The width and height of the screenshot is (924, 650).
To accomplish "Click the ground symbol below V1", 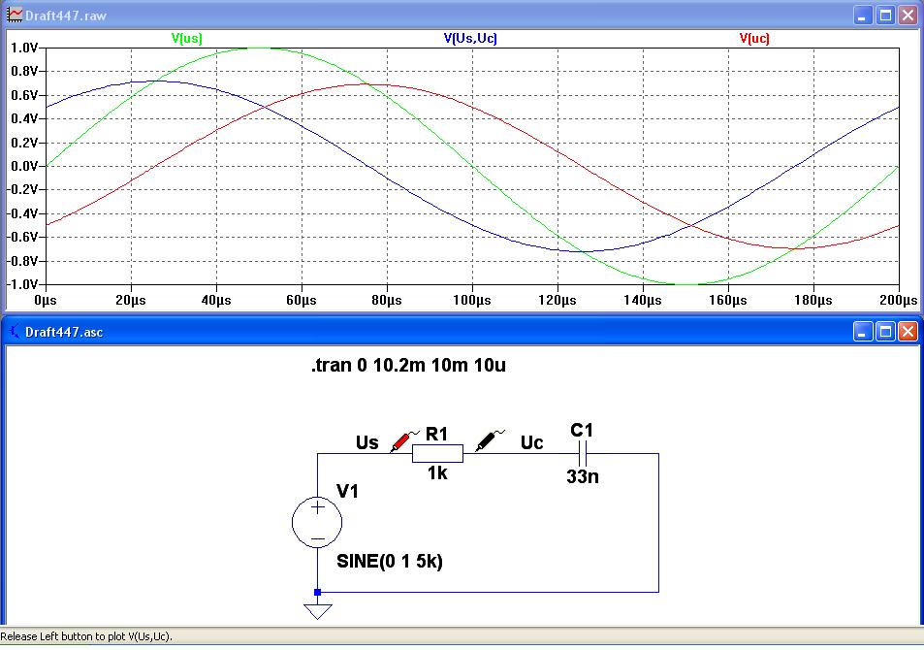I will [x=318, y=611].
